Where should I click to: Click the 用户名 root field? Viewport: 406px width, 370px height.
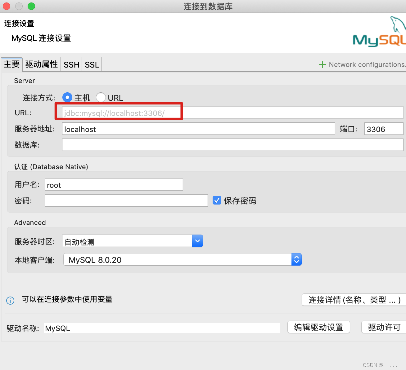click(114, 184)
